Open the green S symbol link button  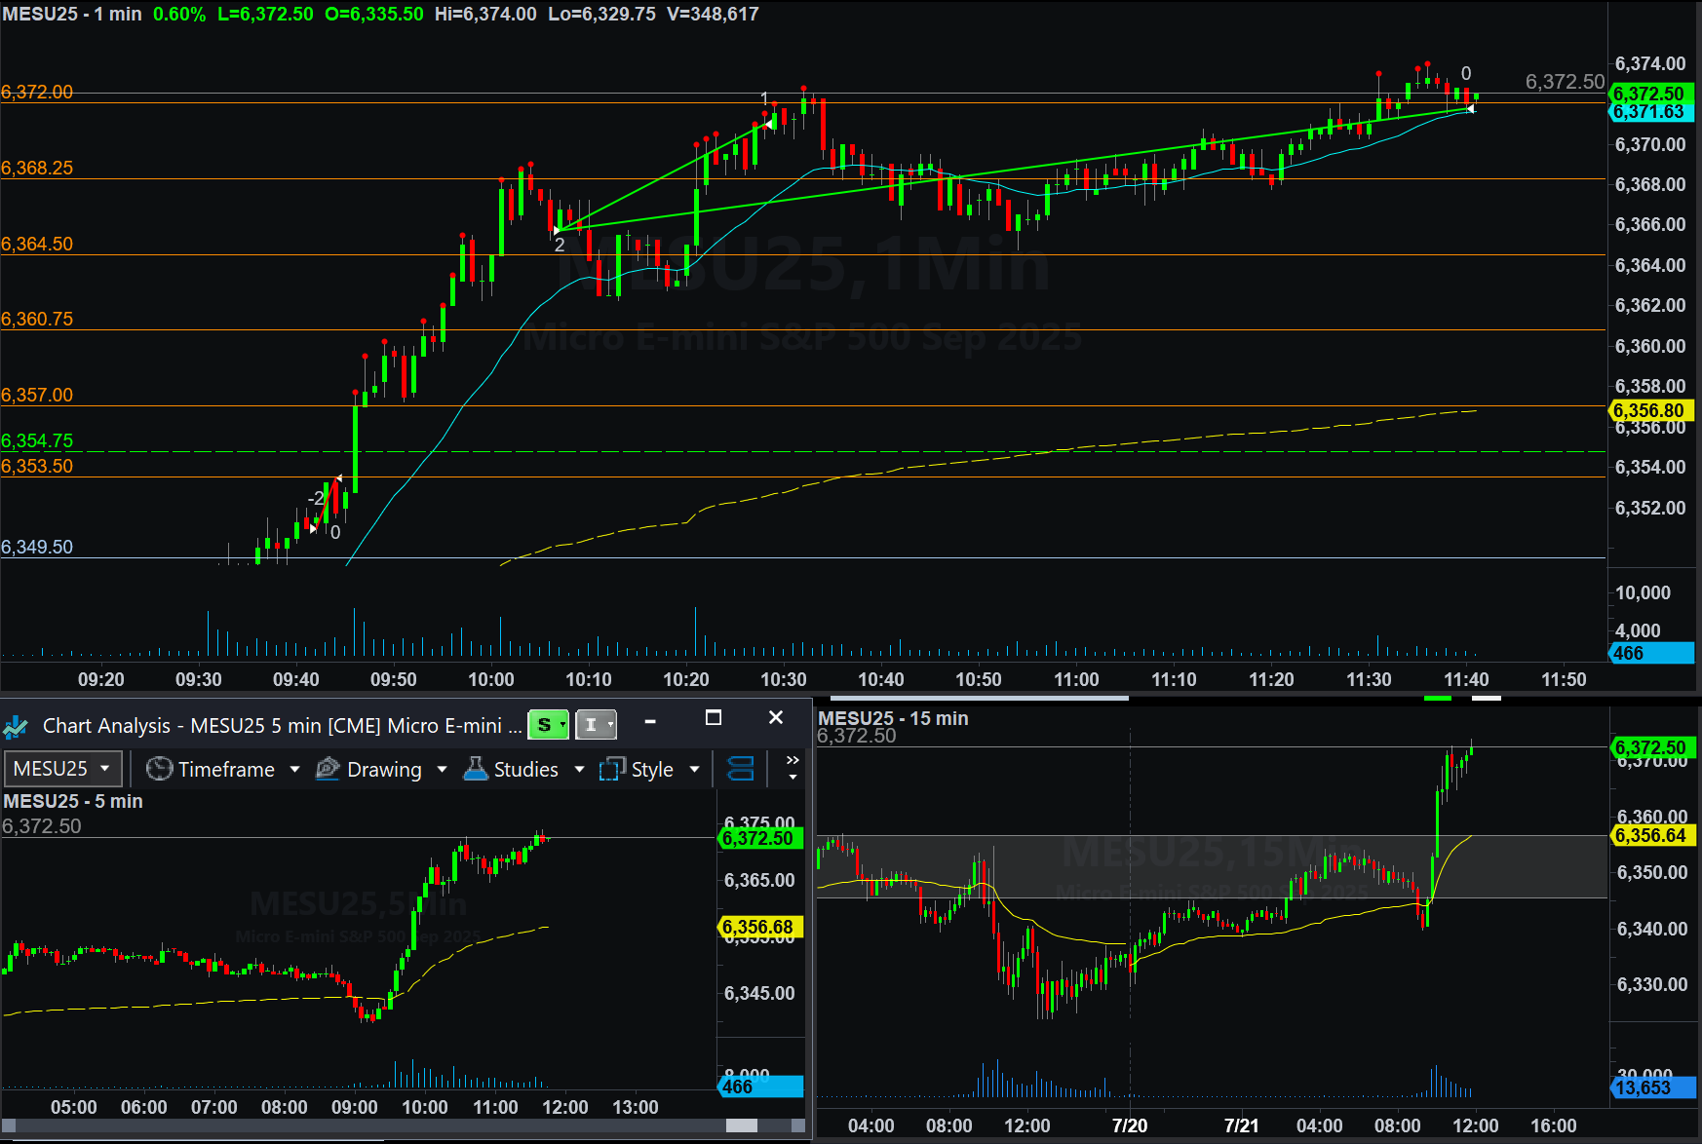[548, 724]
